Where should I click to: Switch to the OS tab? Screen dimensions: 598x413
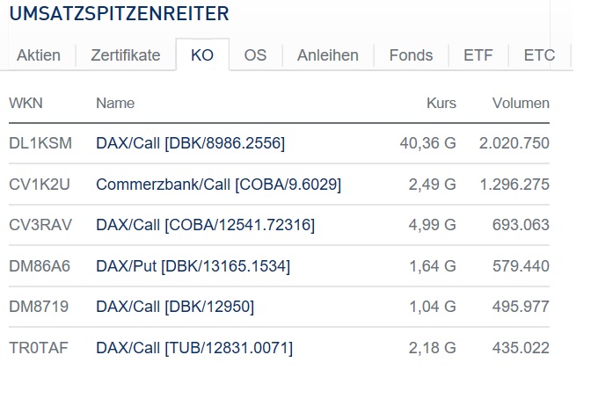tap(255, 55)
